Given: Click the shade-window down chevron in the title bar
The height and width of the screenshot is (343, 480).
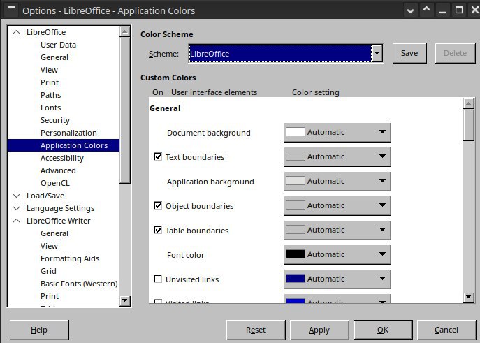Looking at the screenshot, I should pos(411,10).
